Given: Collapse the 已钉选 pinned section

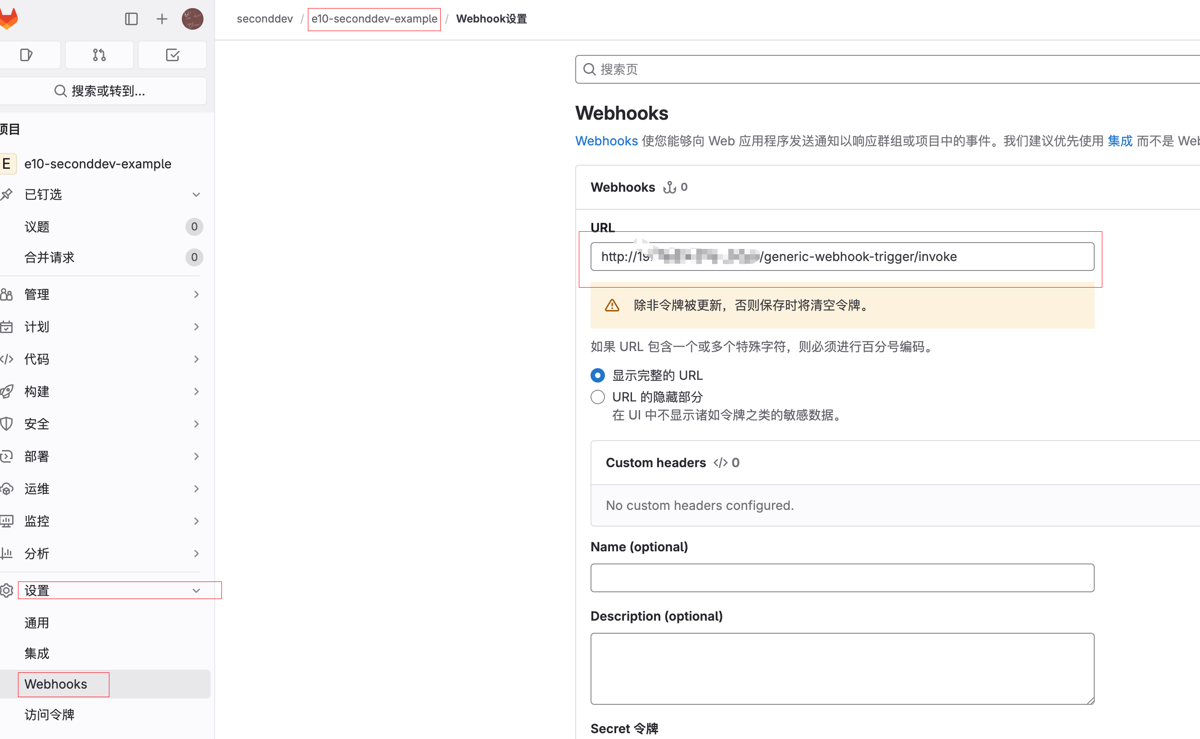Looking at the screenshot, I should (197, 194).
